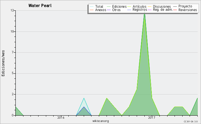
Task: Click the Total legend entry
Action: point(96,6)
